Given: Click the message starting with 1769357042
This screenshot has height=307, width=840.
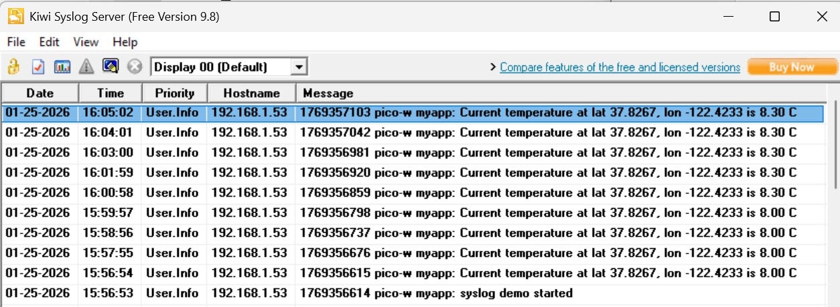Looking at the screenshot, I should (x=549, y=132).
